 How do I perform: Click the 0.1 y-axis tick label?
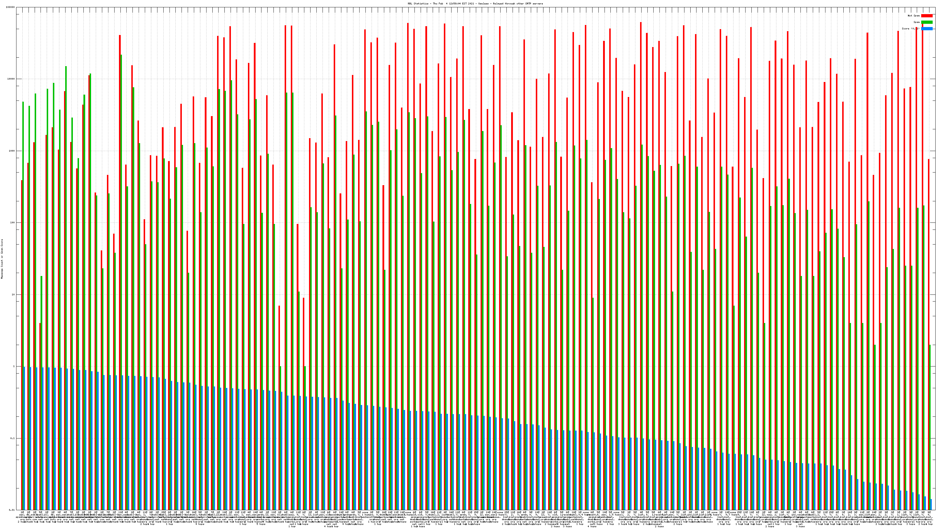[13, 438]
